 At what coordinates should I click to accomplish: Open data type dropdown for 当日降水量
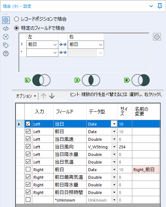tap(114, 154)
